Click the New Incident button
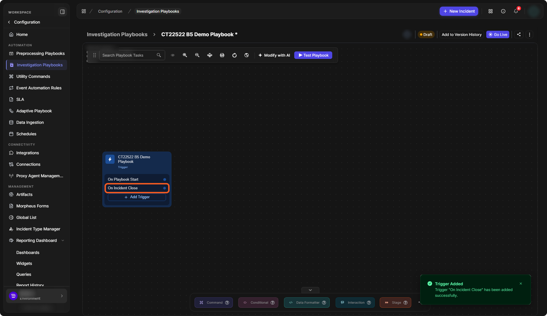The width and height of the screenshot is (547, 316). [x=459, y=11]
